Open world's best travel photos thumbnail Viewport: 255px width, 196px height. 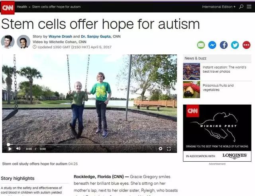click(191, 71)
